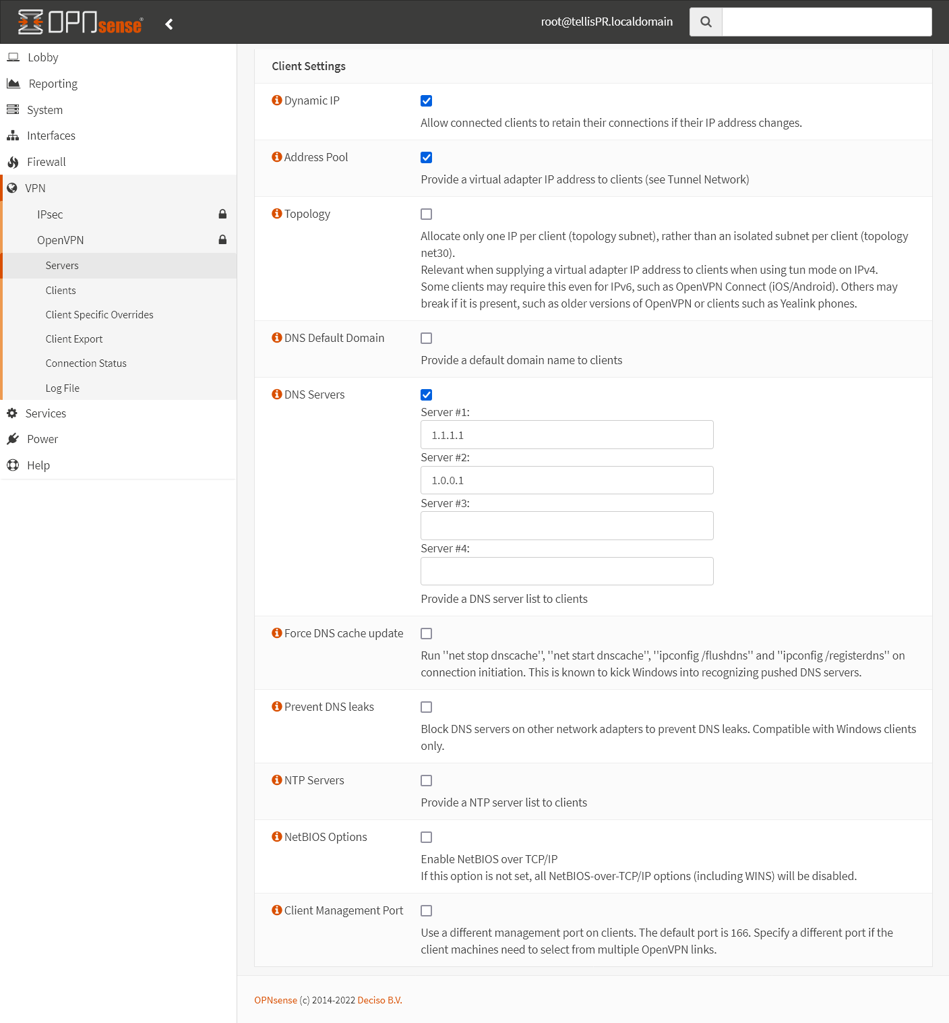Click the info icon next to Dynamic IP
The width and height of the screenshot is (949, 1023).
[276, 100]
